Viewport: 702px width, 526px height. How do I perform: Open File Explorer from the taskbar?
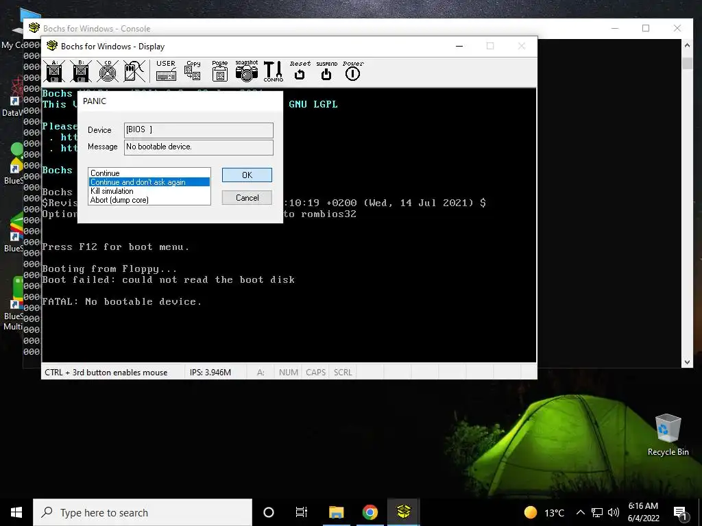click(x=336, y=512)
